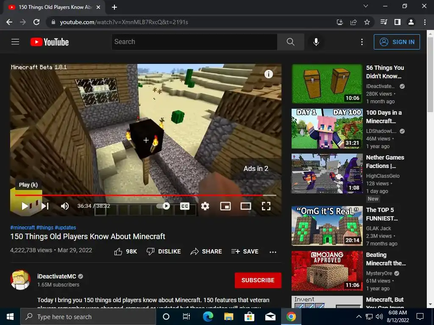Skip to the next video
This screenshot has width=434, height=325.
pos(45,206)
